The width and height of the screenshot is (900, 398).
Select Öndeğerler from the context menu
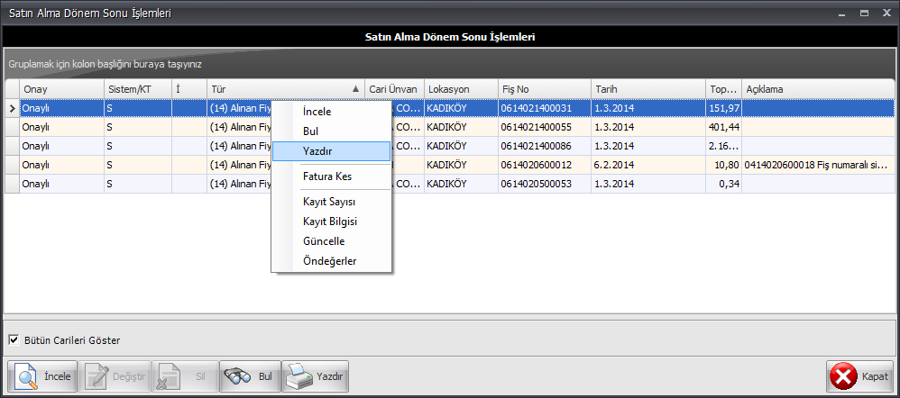pos(331,261)
